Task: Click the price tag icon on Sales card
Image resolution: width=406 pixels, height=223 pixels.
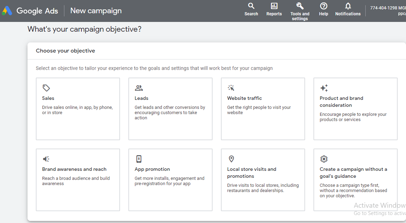Action: pyautogui.click(x=46, y=88)
